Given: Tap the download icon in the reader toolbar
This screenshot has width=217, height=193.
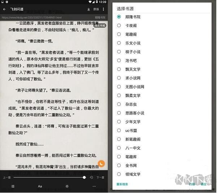Looking at the screenshot, I should [x=89, y=9].
